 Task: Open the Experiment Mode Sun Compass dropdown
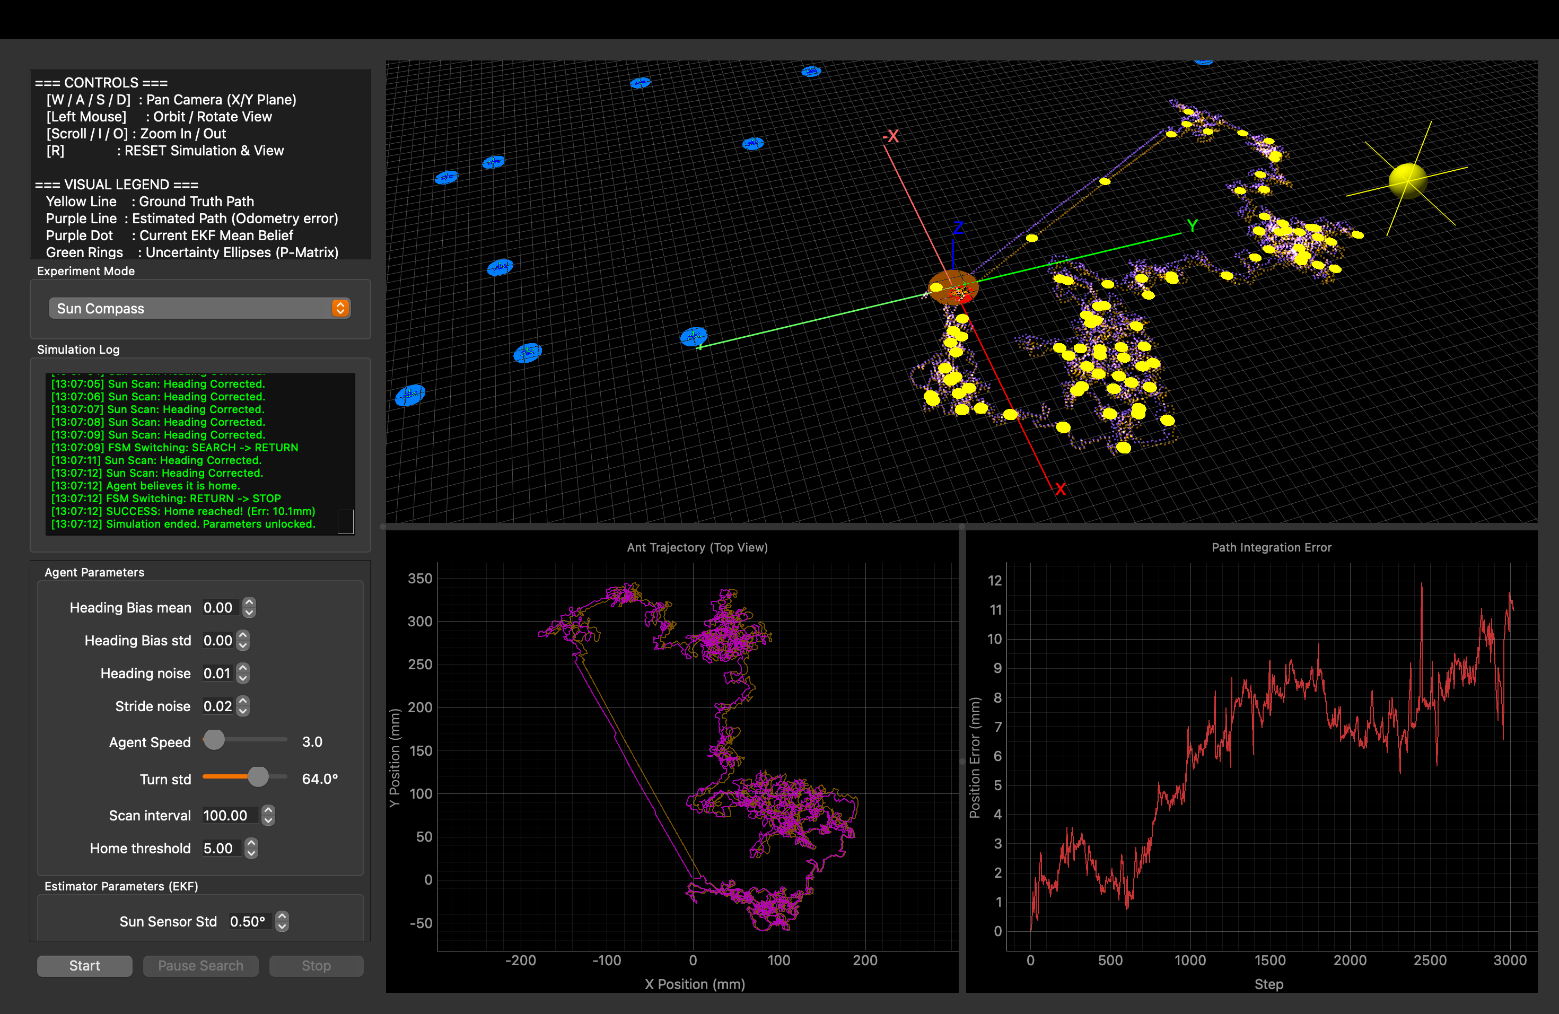(x=199, y=309)
